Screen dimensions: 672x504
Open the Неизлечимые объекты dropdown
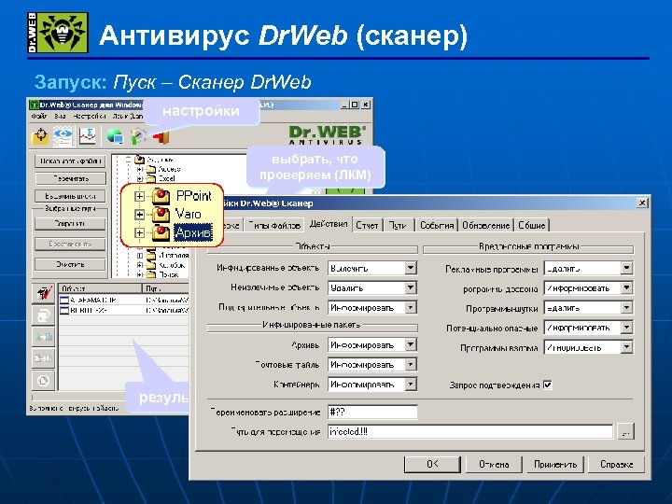point(410,287)
